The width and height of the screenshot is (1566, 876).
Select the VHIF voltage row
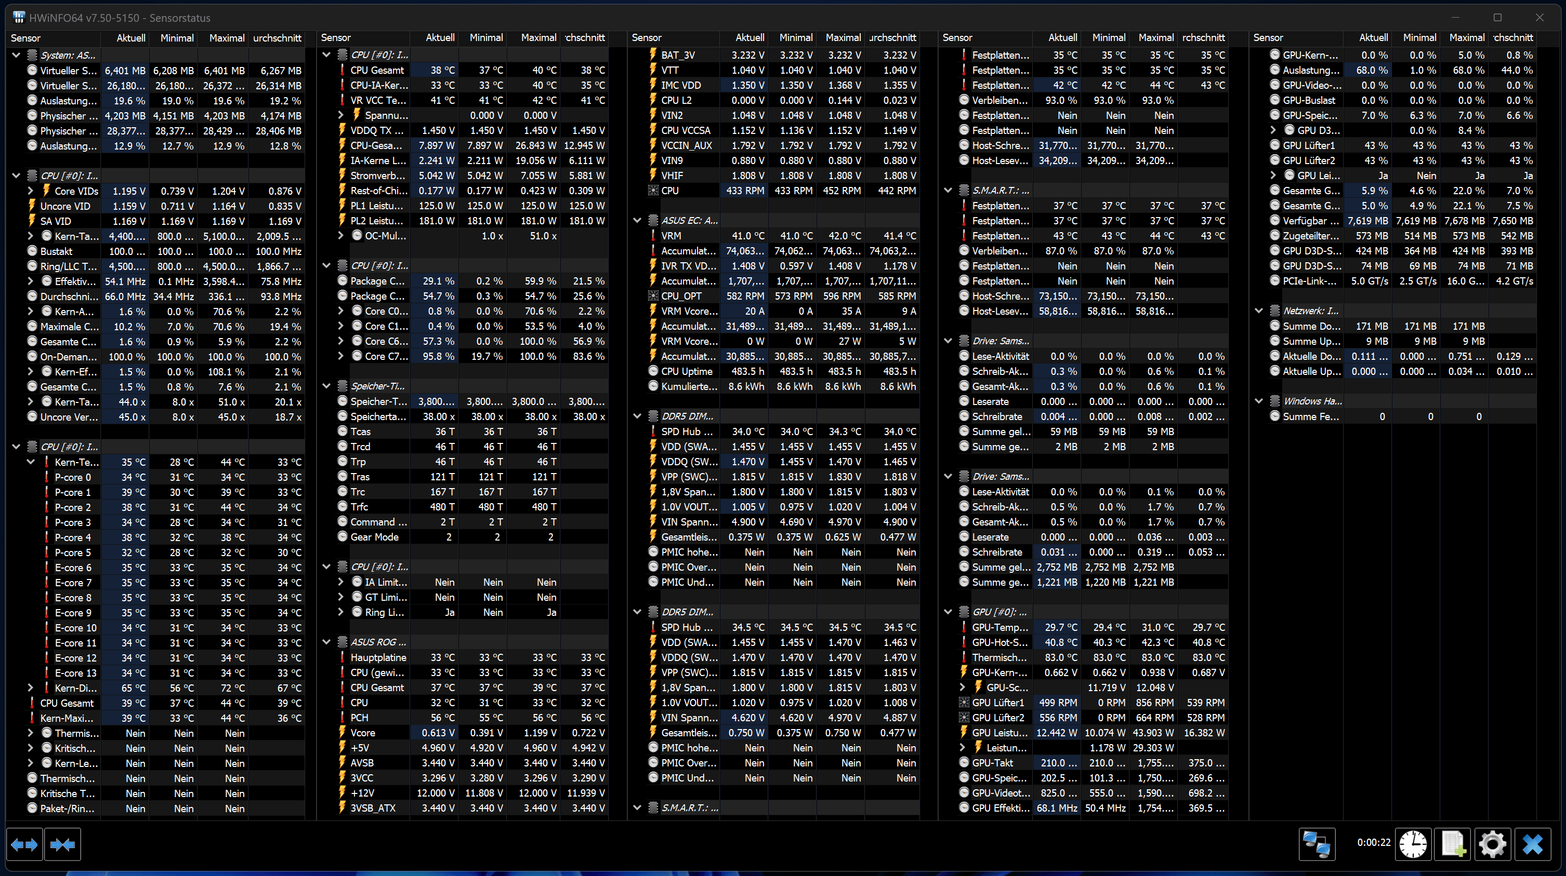coord(774,176)
